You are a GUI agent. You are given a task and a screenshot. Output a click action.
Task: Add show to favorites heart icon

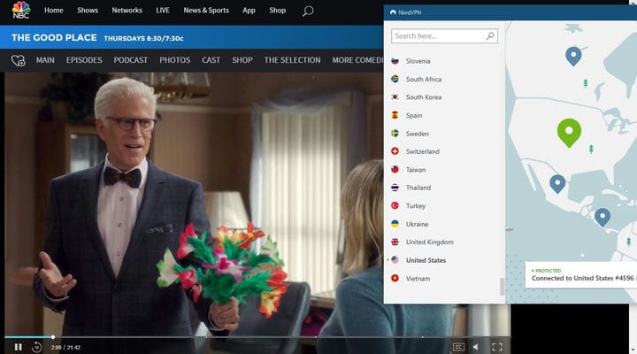click(x=18, y=60)
